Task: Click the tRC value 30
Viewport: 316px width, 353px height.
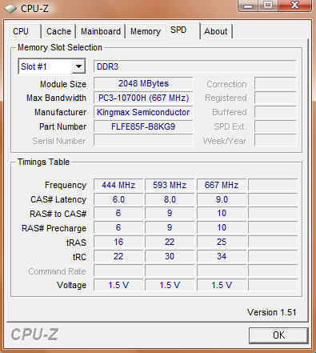Action: (170, 256)
